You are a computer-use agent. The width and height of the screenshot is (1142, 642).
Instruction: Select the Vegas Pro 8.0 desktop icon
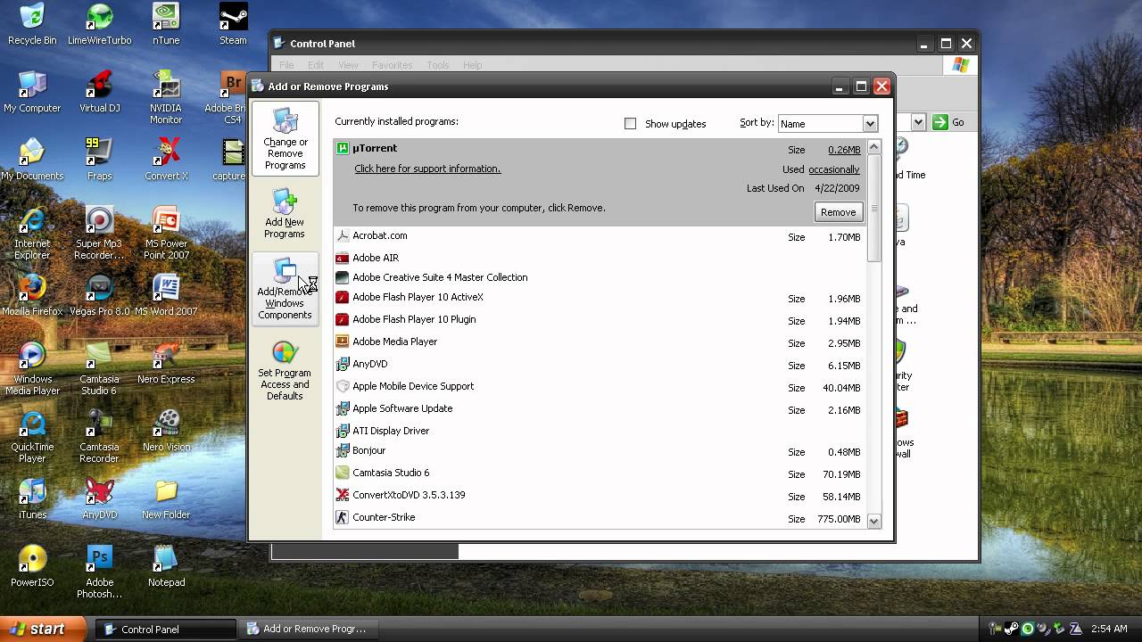[x=99, y=295]
